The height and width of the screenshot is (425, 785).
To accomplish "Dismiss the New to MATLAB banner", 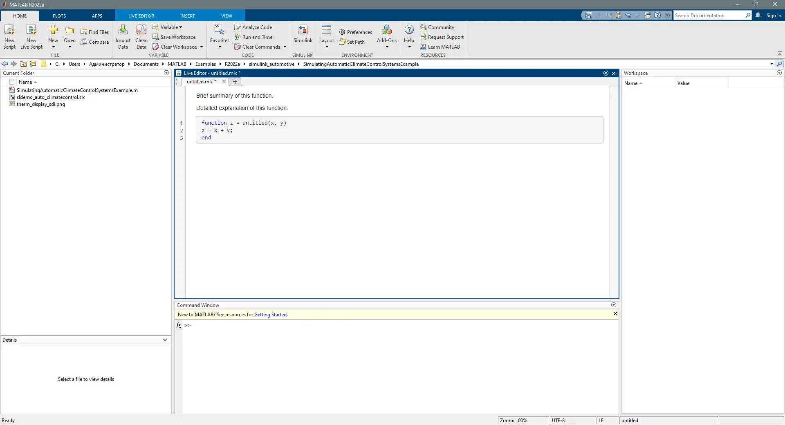I will (x=615, y=313).
